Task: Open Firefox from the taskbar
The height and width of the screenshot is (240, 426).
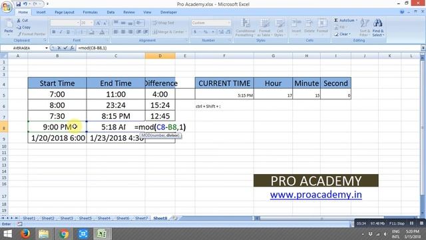Action: (x=25, y=234)
